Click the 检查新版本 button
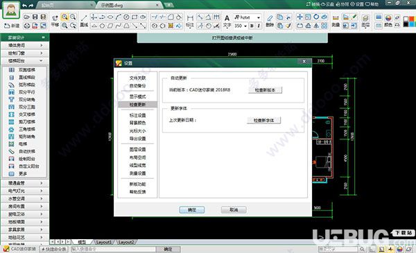Screen dimensions: 416x253 pyautogui.click(x=265, y=90)
